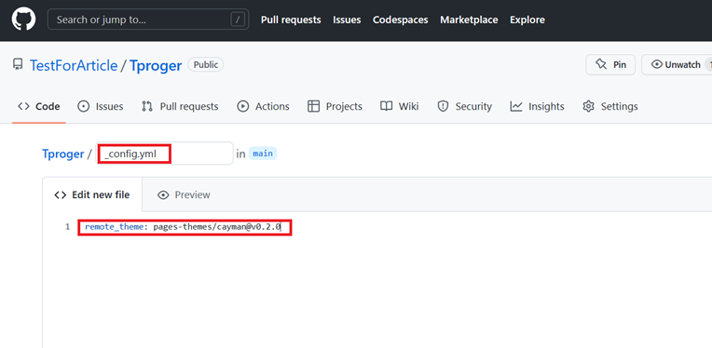Switch to the repository Issues tab
Screen dimensions: 712x348
click(x=101, y=106)
